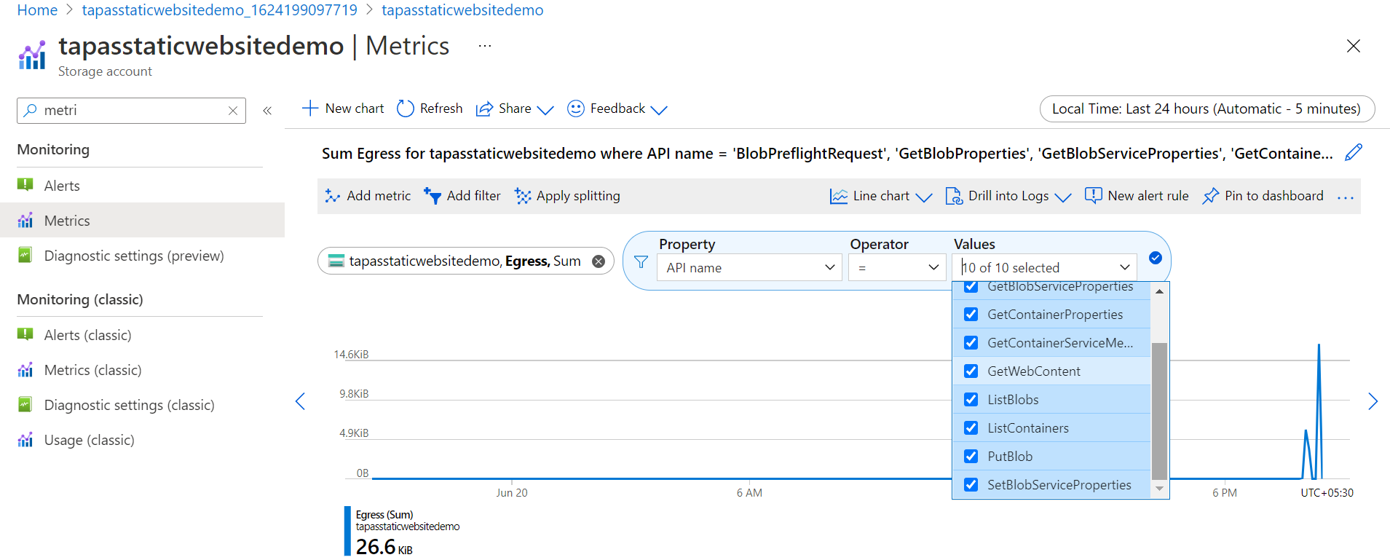This screenshot has height=560, width=1390.
Task: Click the filter funnel icon beside Property
Action: click(641, 261)
